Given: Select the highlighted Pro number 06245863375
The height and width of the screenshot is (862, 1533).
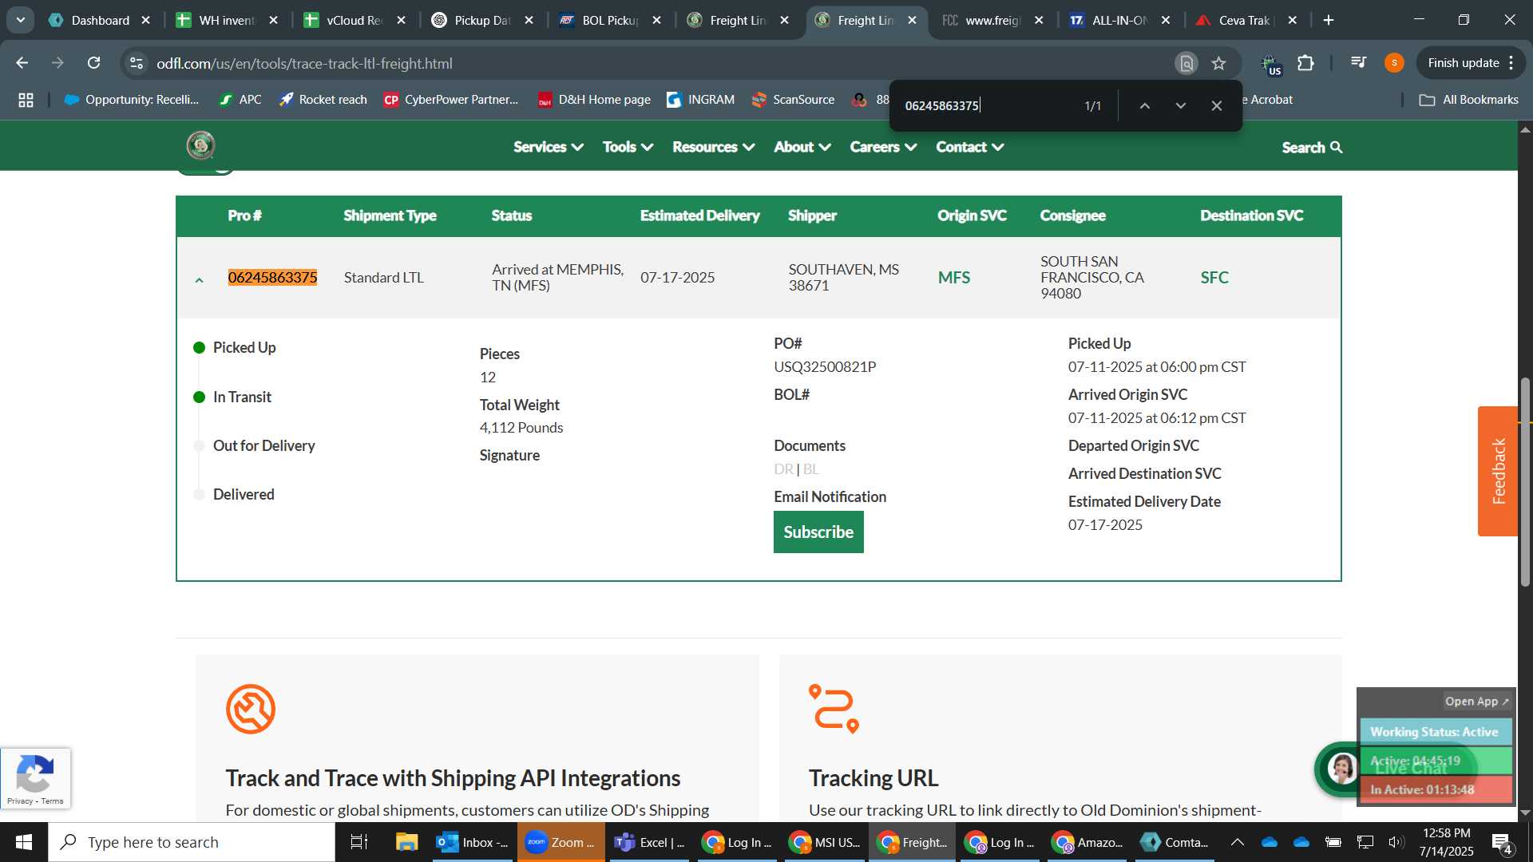Looking at the screenshot, I should [x=272, y=278].
